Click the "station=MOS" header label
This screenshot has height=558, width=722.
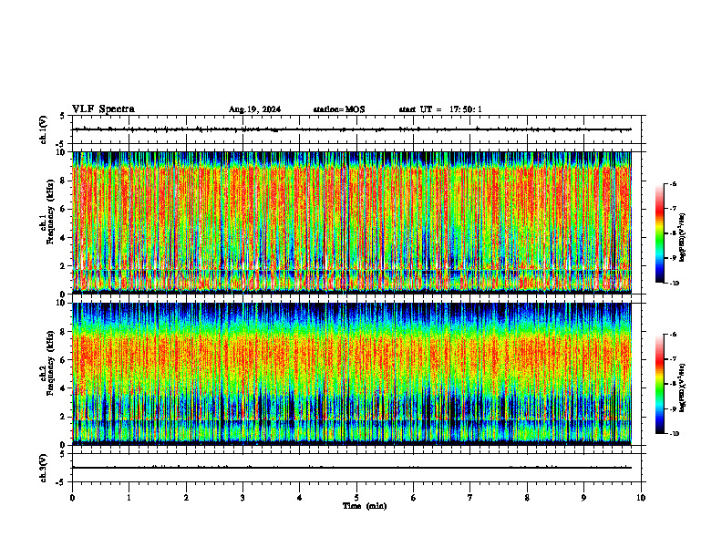click(x=339, y=109)
